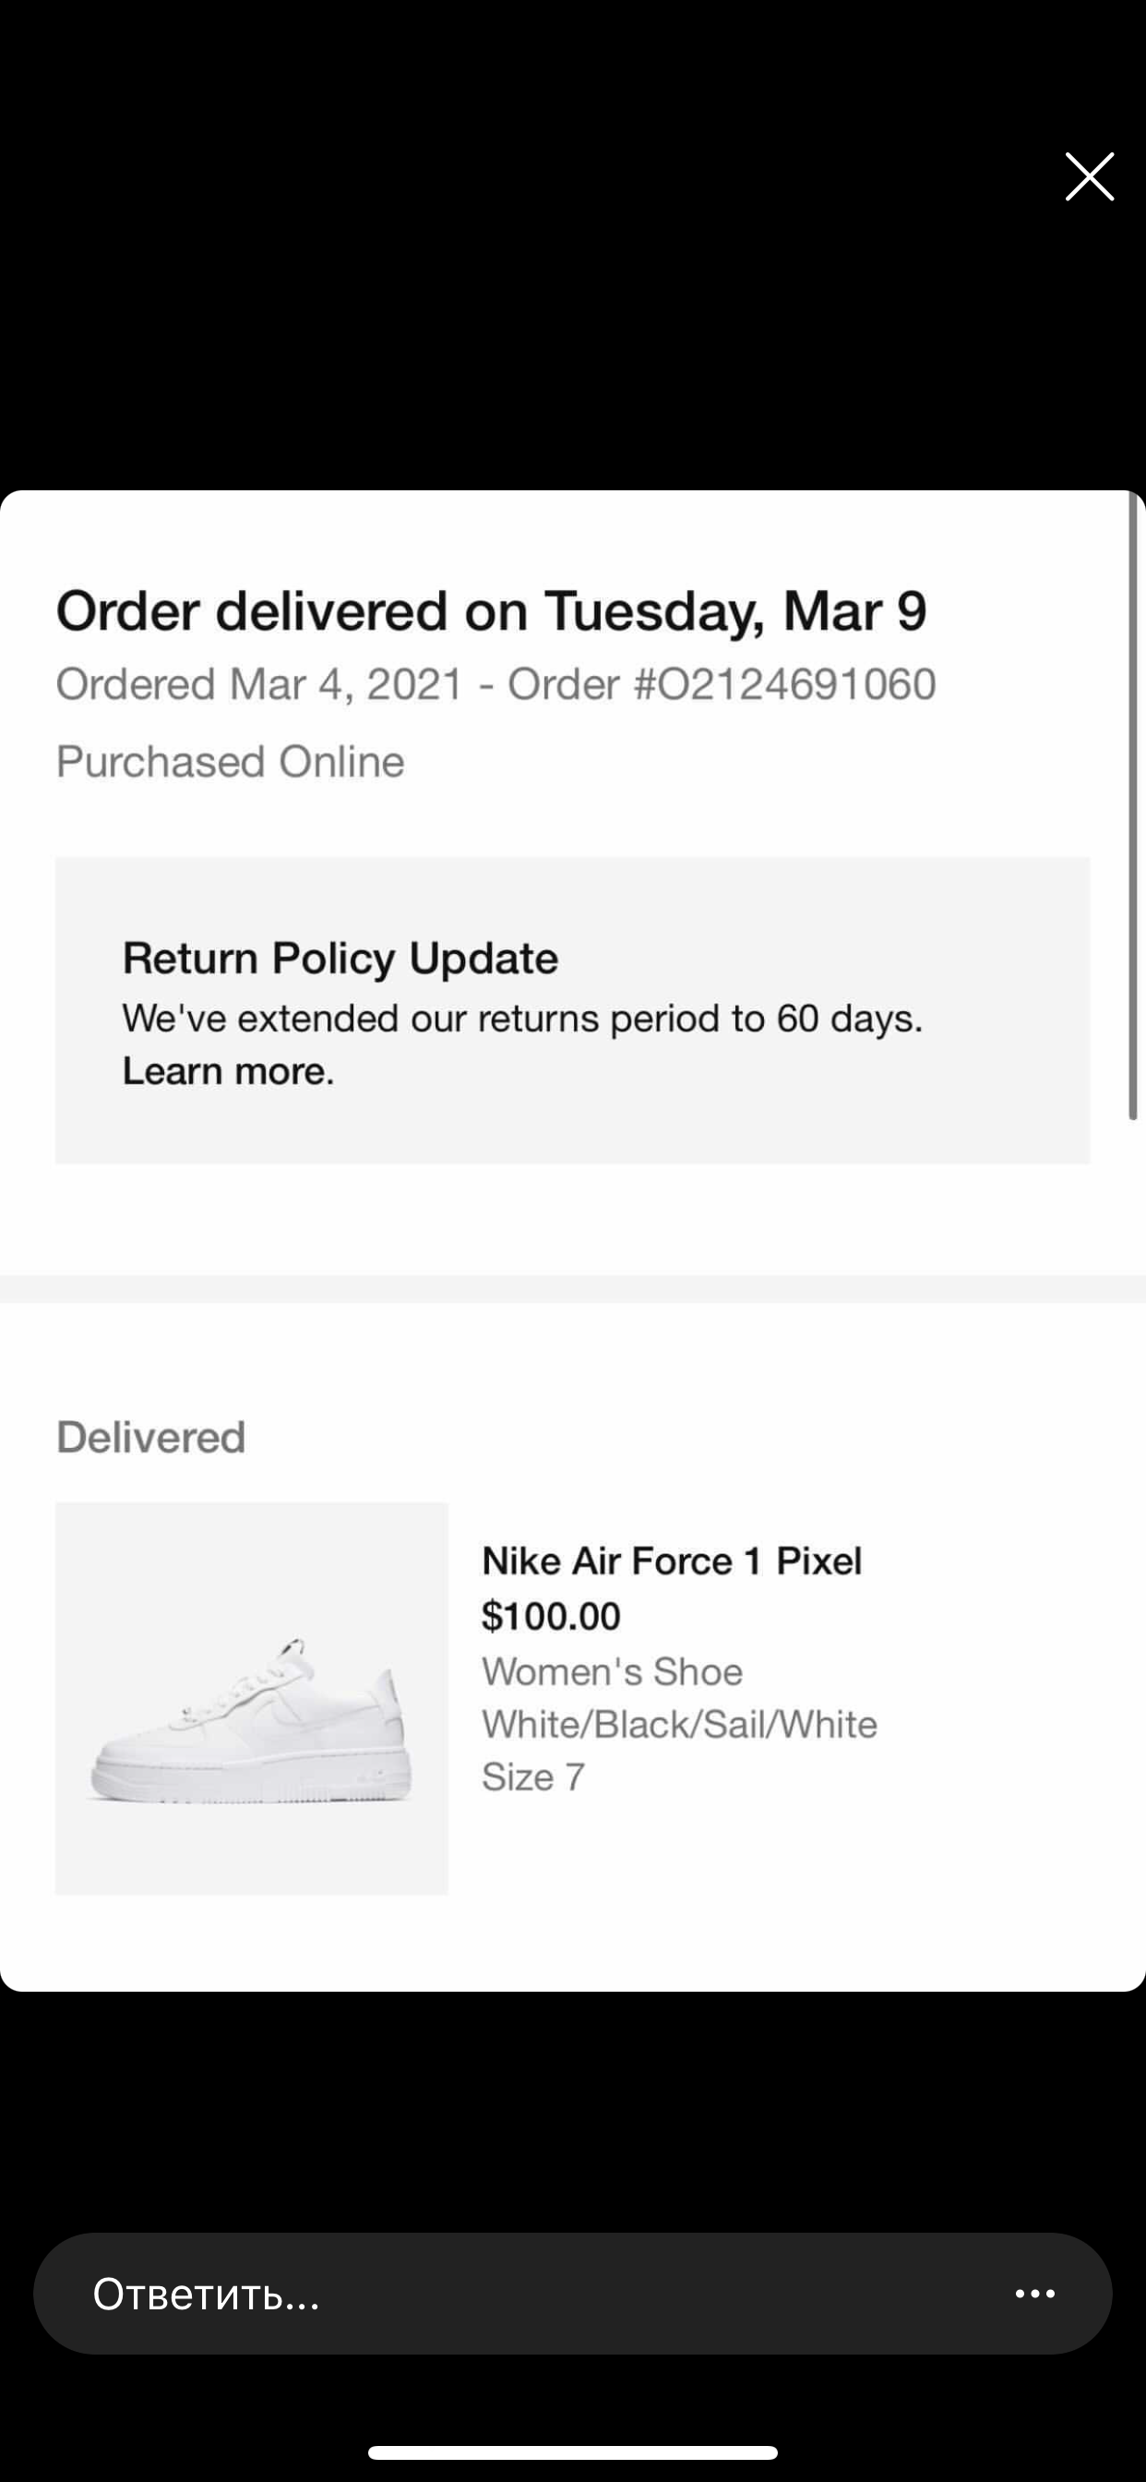This screenshot has width=1146, height=2482.
Task: Click the Women's Shoe description
Action: pos(613,1670)
